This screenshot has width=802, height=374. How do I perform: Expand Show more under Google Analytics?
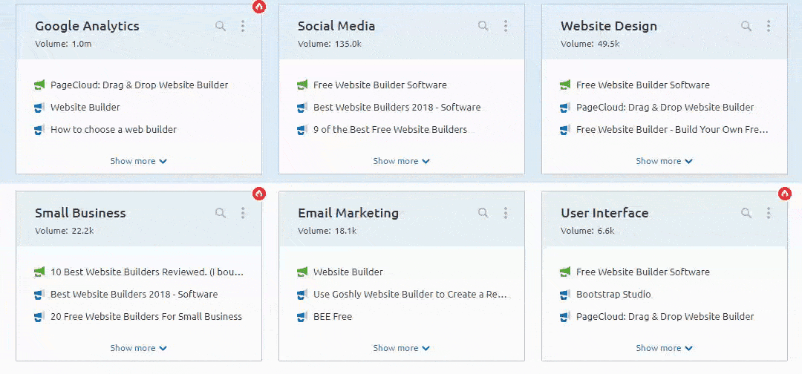[x=138, y=161]
